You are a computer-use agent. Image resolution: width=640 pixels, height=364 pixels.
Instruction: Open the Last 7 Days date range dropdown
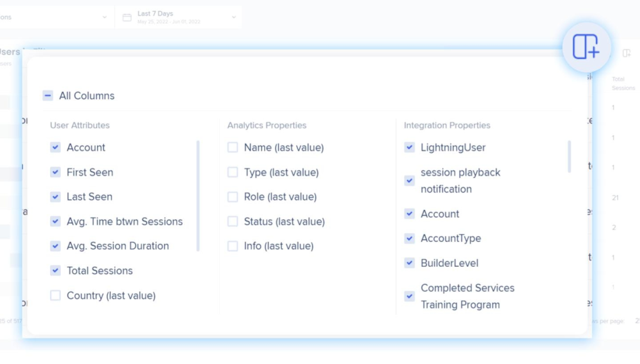pos(178,18)
